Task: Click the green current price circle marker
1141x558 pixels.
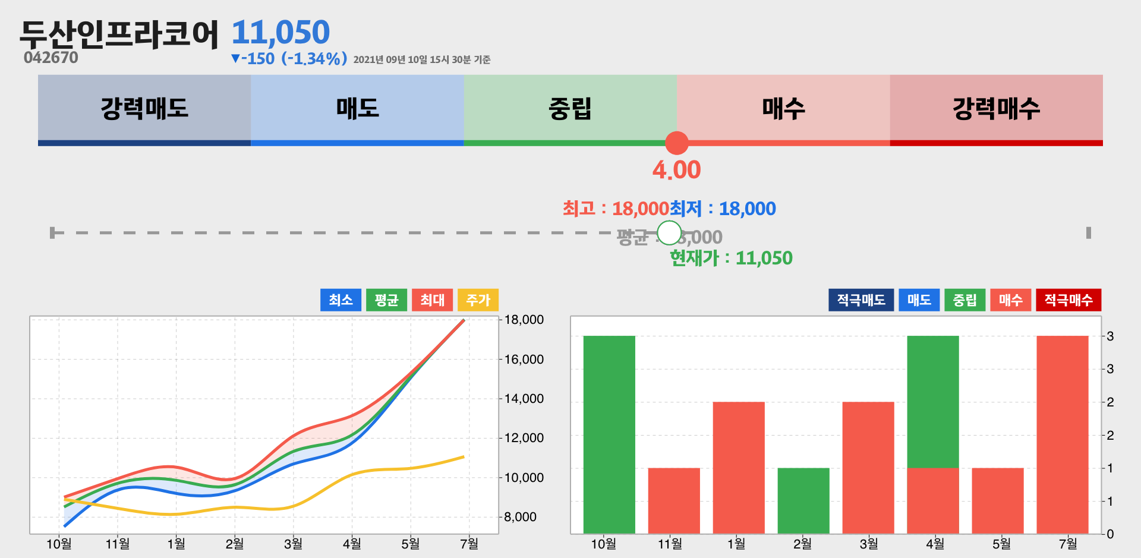Action: (x=670, y=233)
